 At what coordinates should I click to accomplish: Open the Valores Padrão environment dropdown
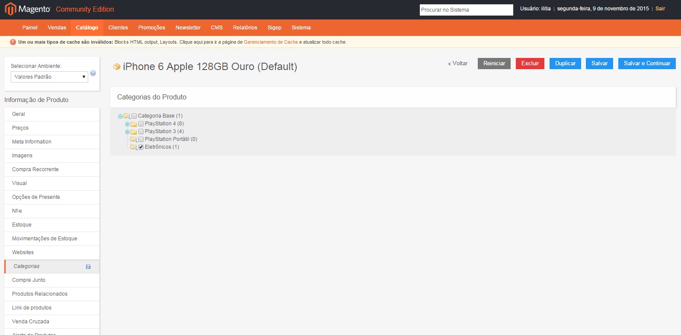tap(50, 77)
